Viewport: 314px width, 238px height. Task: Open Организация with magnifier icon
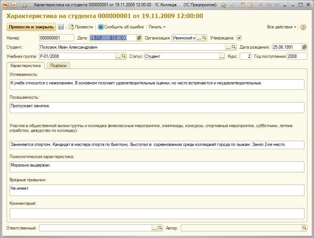204,38
